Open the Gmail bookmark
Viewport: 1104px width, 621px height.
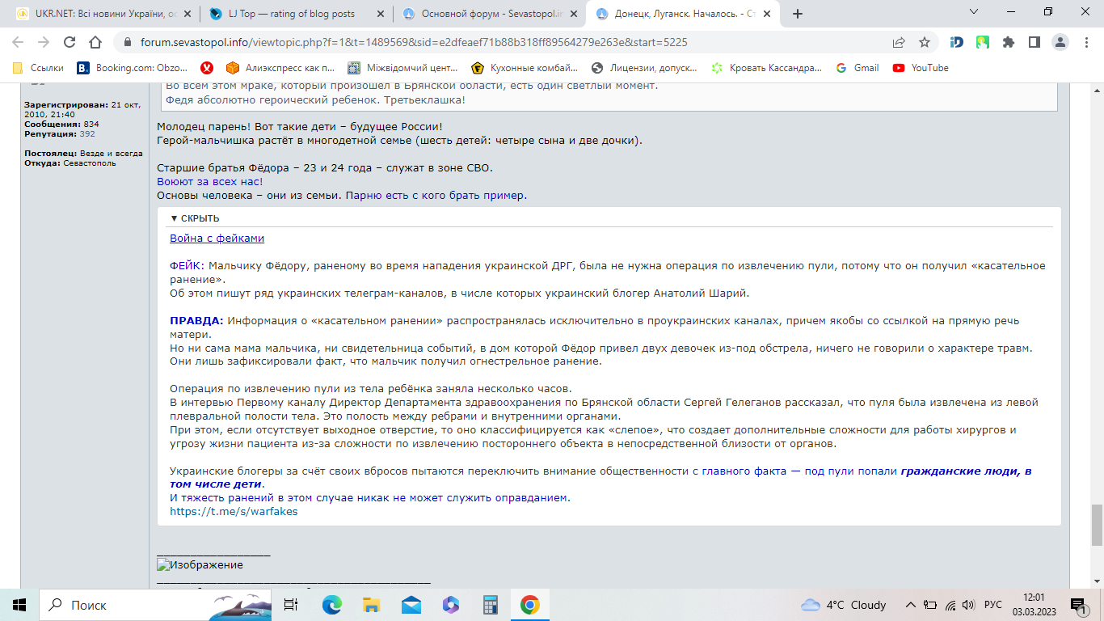tap(857, 68)
